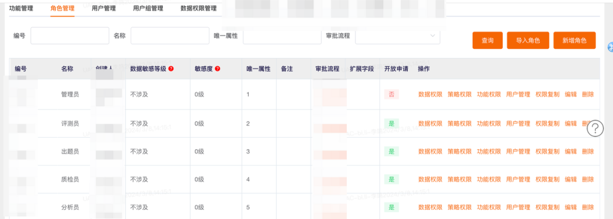Click 权限复制 in the 质检员 row
613x219 pixels.
tap(548, 179)
